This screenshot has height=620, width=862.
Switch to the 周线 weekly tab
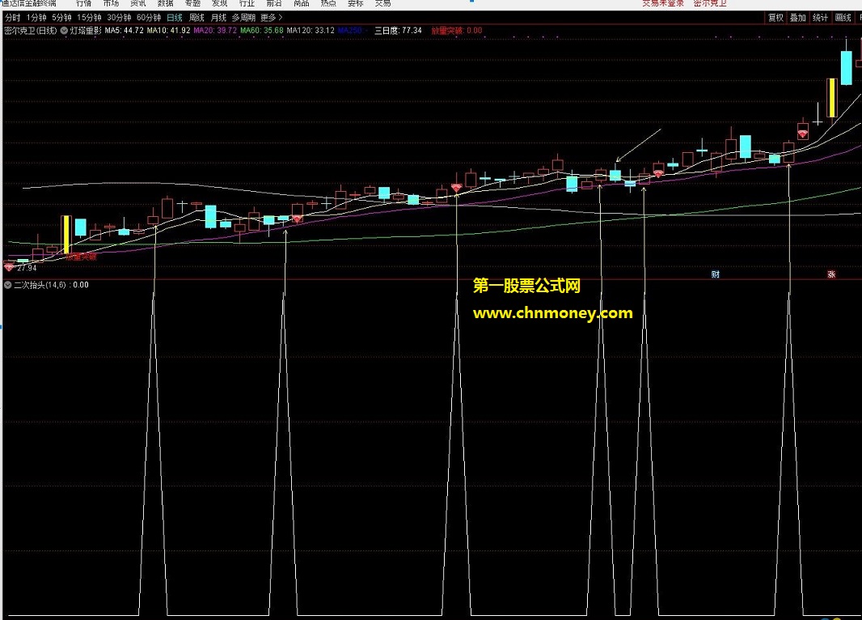click(196, 18)
